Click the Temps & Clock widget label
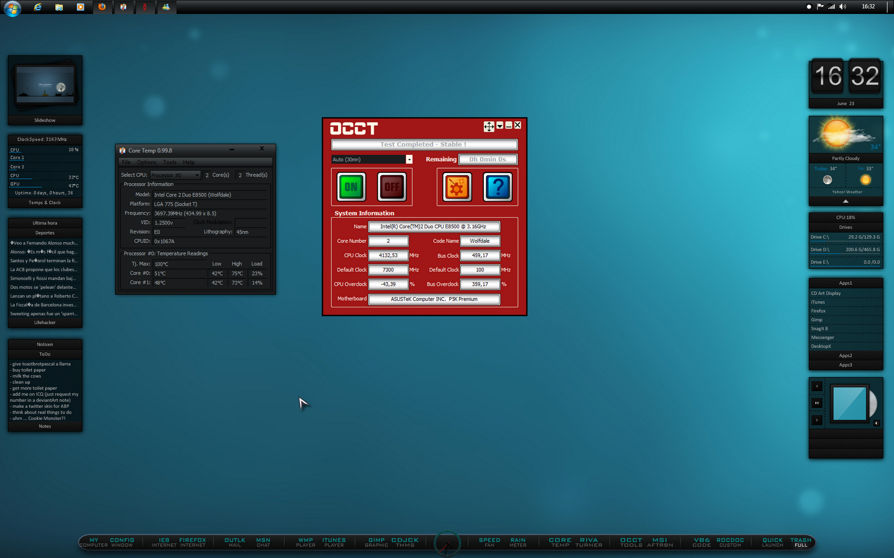Image resolution: width=894 pixels, height=558 pixels. pyautogui.click(x=45, y=203)
